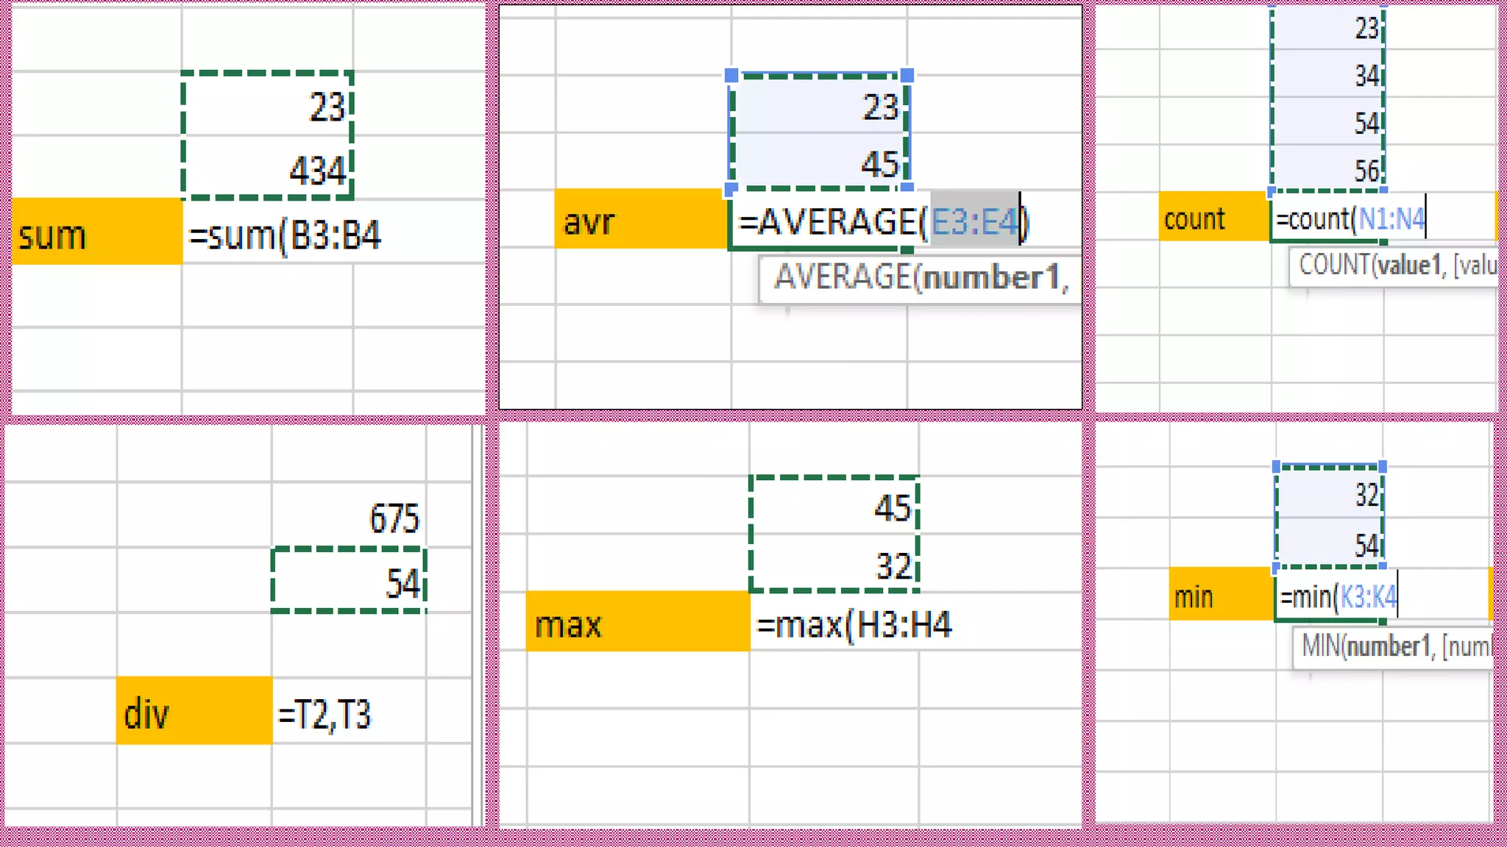The height and width of the screenshot is (847, 1507).
Task: Select the cell containing 434
Action: click(268, 169)
